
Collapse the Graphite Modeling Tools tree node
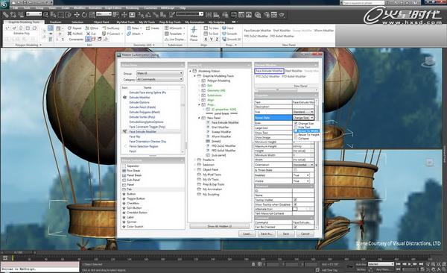[x=195, y=76]
